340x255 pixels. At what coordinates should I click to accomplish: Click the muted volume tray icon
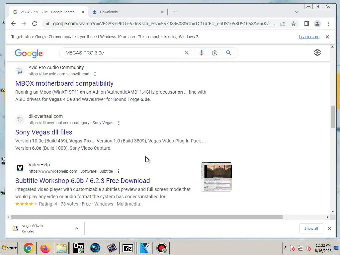(308, 248)
